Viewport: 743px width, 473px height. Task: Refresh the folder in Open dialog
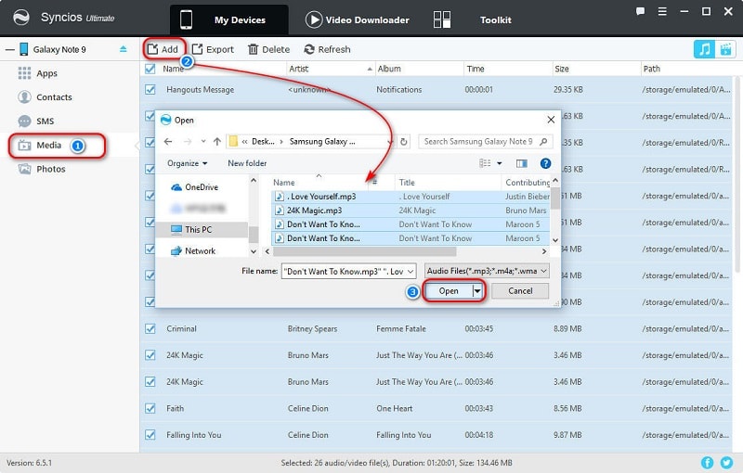(x=404, y=141)
